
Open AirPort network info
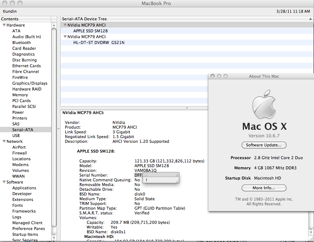pos(19,147)
